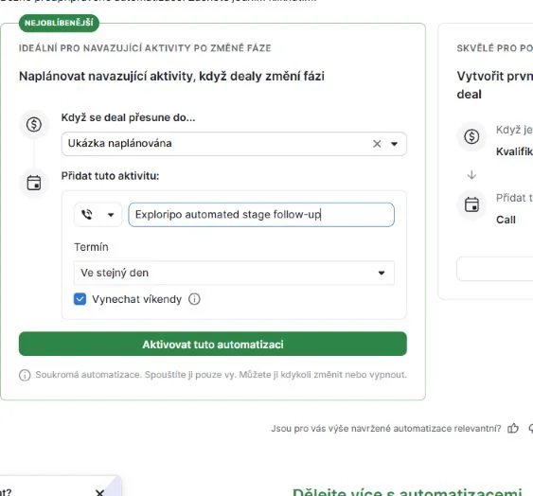Click the calendar icon beside 'Přidat tuto aktivitu'

[34, 183]
